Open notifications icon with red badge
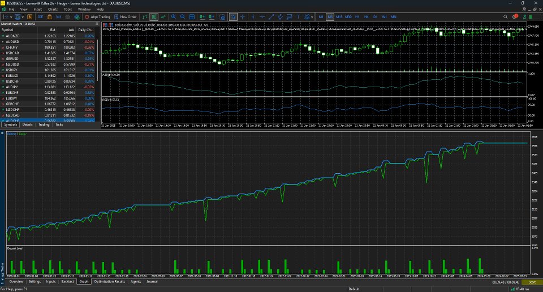This screenshot has height=292, width=543. 515,16
